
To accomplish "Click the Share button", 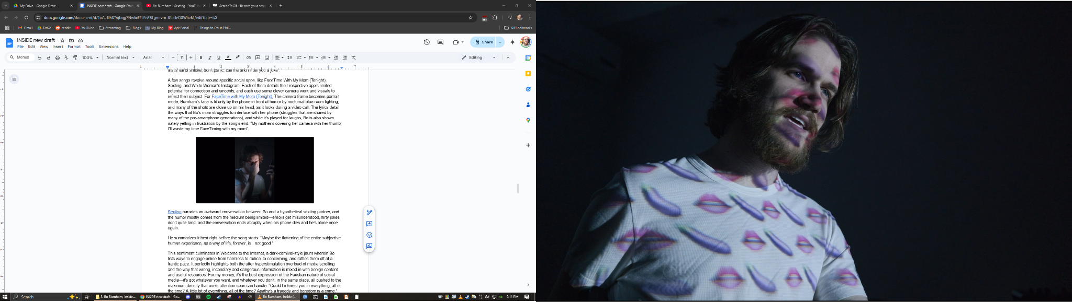I will click(x=483, y=42).
